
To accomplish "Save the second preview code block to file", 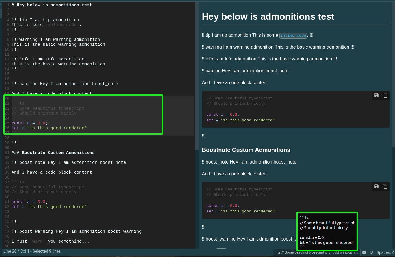I will [x=376, y=186].
